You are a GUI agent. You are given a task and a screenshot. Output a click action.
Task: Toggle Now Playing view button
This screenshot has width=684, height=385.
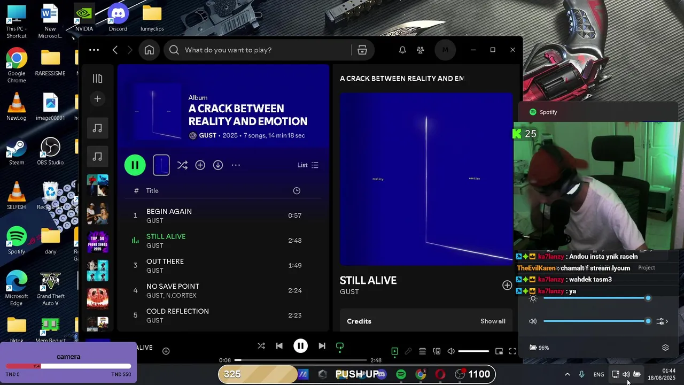click(394, 351)
